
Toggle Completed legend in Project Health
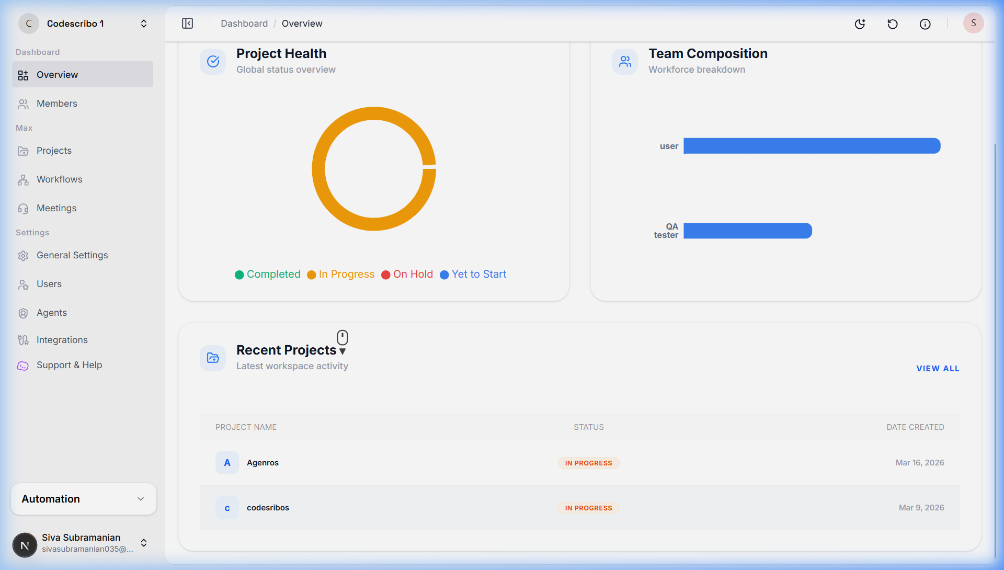click(268, 275)
